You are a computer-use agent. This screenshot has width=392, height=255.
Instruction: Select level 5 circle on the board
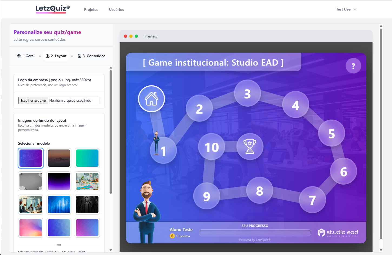click(x=331, y=134)
